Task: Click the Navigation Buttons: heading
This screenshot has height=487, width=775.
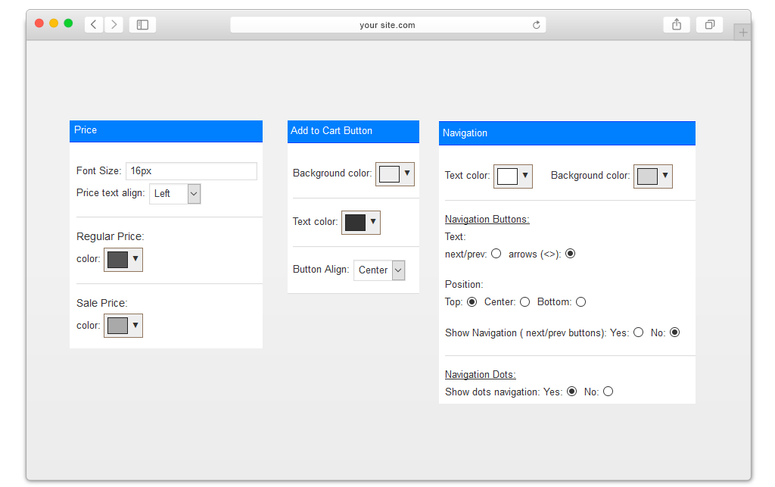Action: (x=487, y=219)
